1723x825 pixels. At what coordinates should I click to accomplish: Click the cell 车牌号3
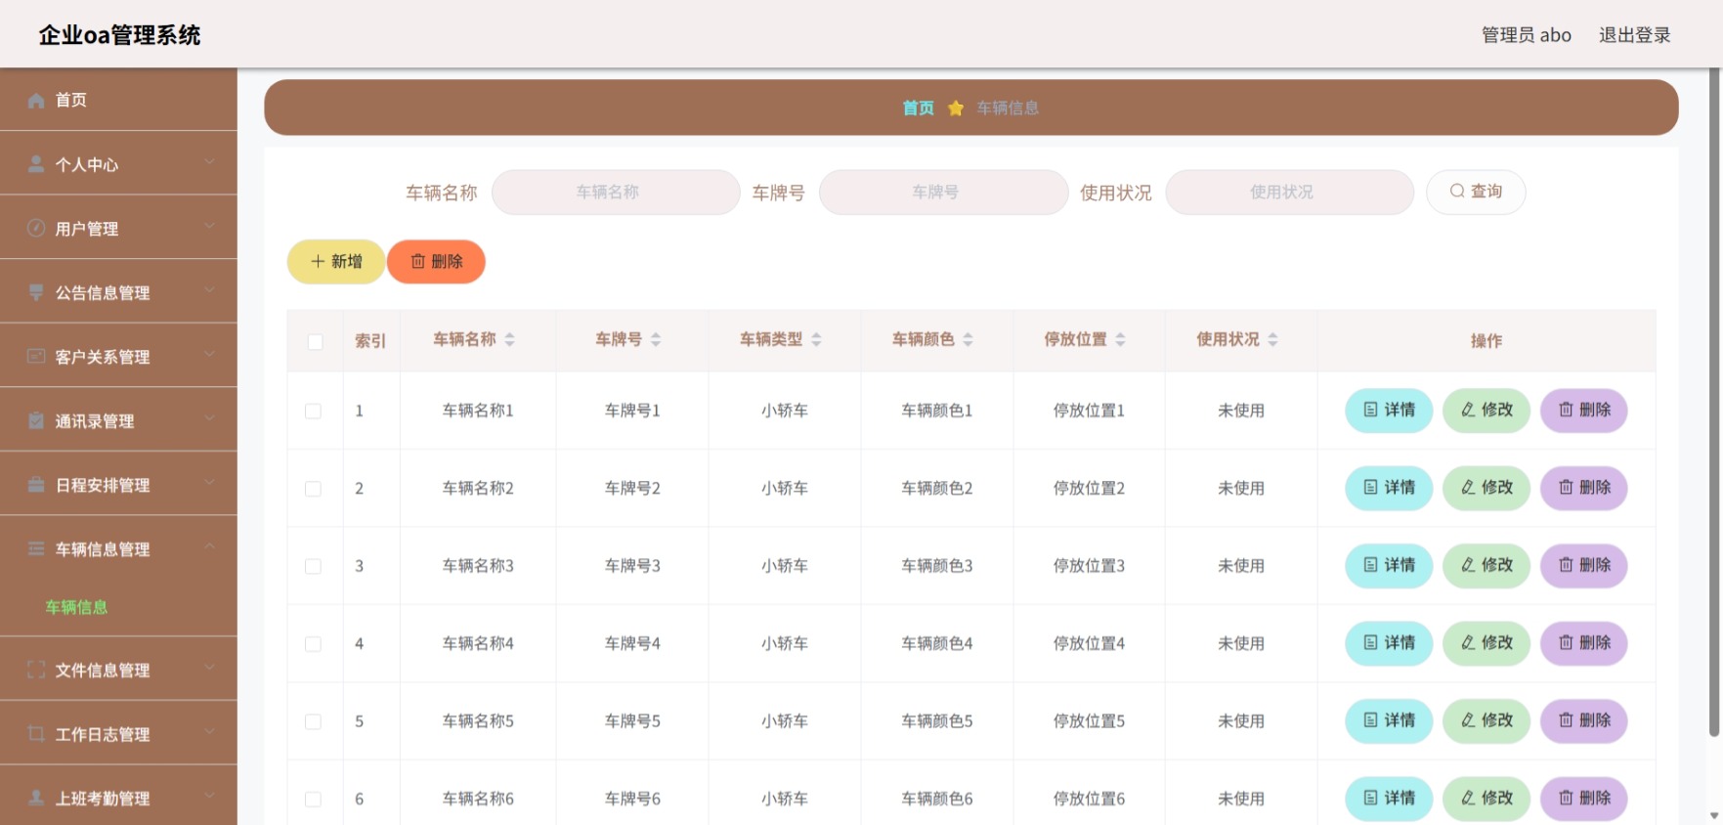pyautogui.click(x=632, y=566)
